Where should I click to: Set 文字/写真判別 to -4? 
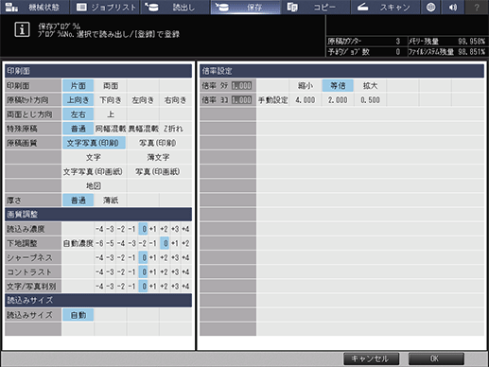point(99,287)
